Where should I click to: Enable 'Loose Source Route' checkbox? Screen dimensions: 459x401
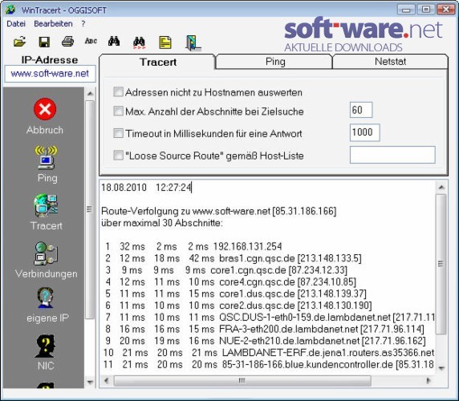click(118, 155)
